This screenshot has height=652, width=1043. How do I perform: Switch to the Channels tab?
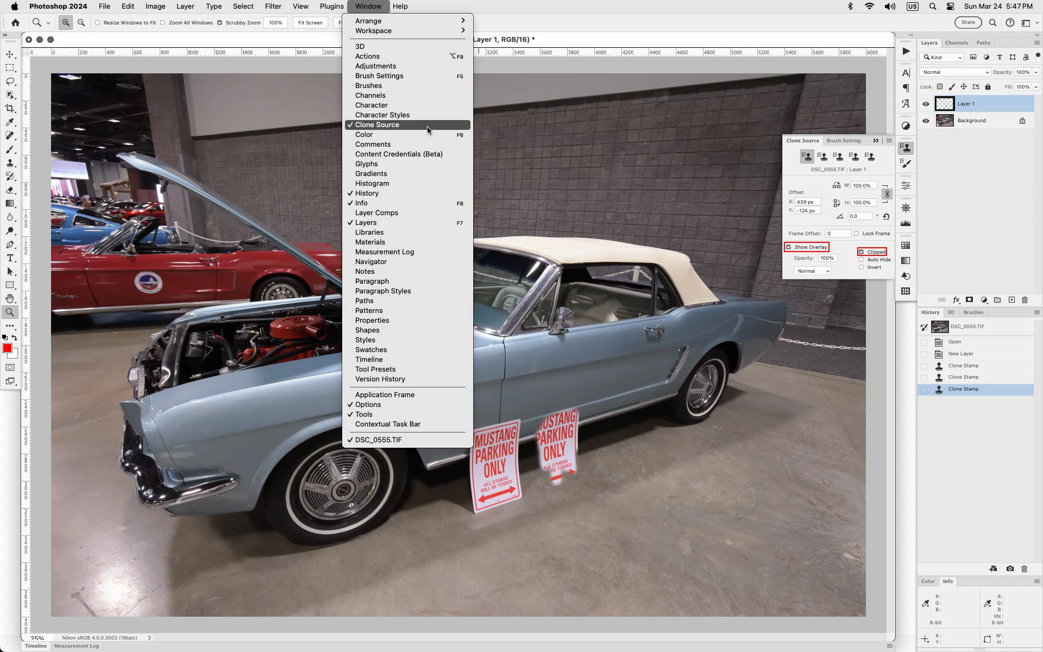click(x=956, y=43)
